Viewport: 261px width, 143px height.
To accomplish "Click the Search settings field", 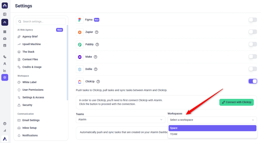I will tap(41, 21).
